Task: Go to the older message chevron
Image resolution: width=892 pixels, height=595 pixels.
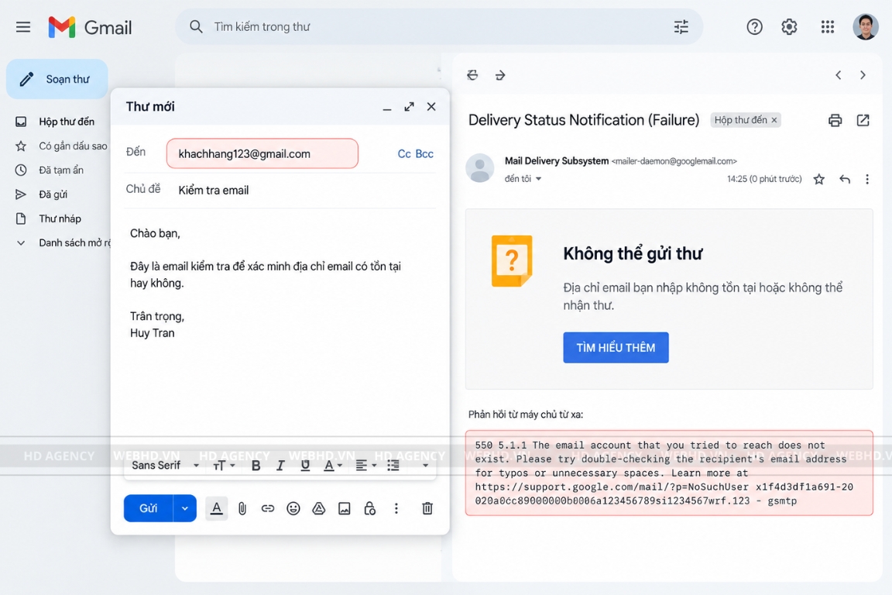Action: [863, 75]
